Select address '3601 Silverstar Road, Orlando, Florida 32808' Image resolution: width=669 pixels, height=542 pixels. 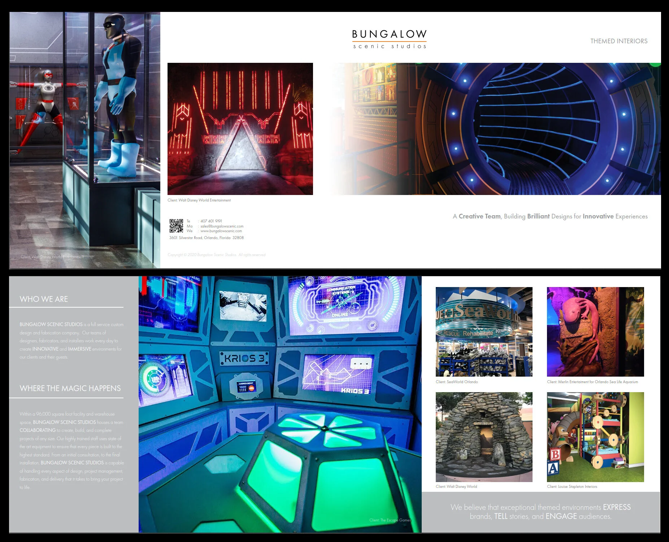click(207, 238)
